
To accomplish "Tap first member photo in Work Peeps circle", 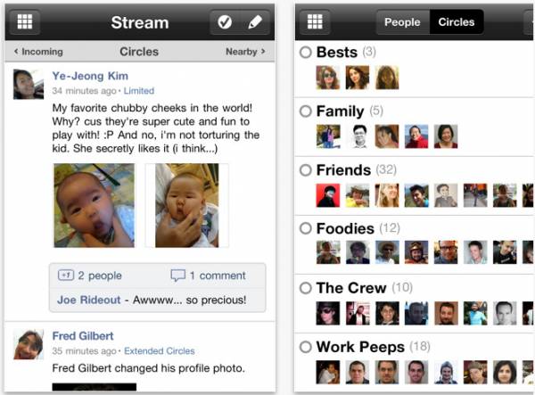I will [x=328, y=372].
